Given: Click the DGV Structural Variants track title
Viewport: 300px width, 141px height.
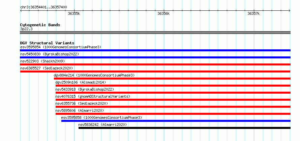Looking at the screenshot, I should (47, 43).
